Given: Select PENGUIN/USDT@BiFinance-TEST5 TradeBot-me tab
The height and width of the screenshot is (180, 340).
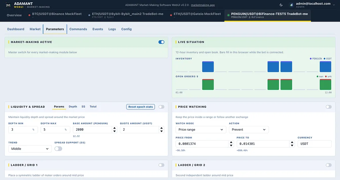Looking at the screenshot, I should (268, 15).
